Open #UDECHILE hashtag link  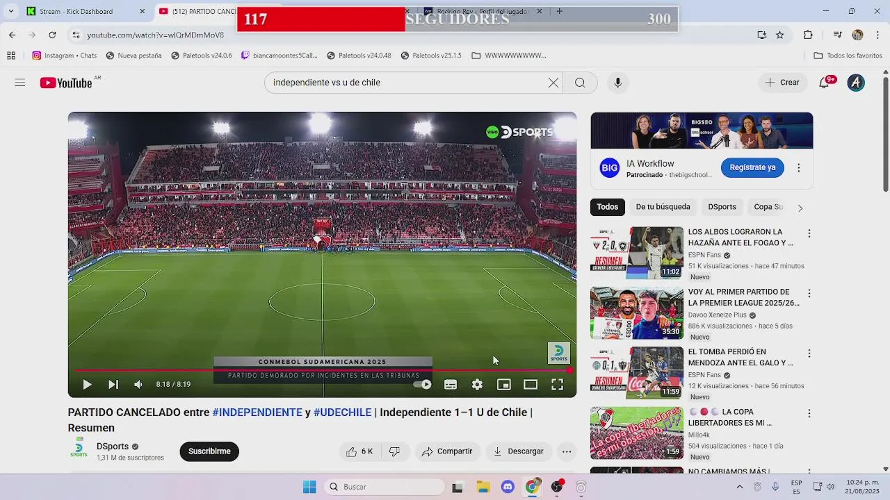click(x=343, y=412)
